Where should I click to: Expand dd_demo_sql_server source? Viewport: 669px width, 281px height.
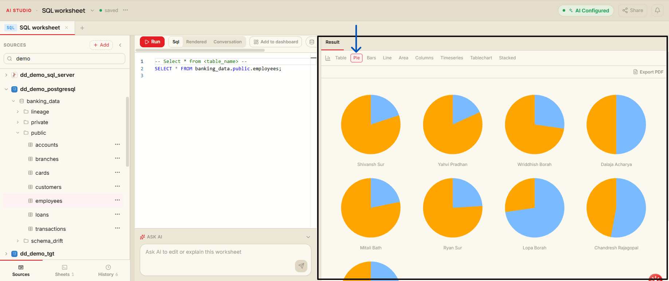coord(6,75)
